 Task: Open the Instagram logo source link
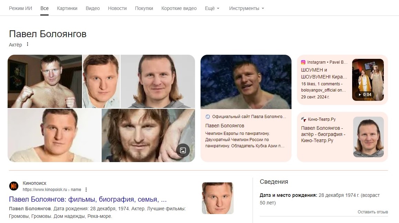tap(303, 62)
